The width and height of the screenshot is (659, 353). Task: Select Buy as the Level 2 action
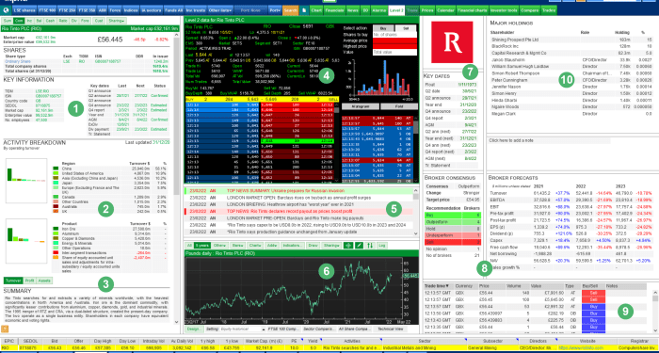tap(384, 28)
